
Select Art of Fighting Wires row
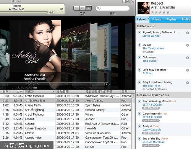click(x=66, y=115)
